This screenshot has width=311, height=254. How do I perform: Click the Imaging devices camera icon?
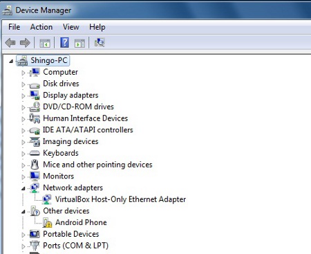click(35, 142)
